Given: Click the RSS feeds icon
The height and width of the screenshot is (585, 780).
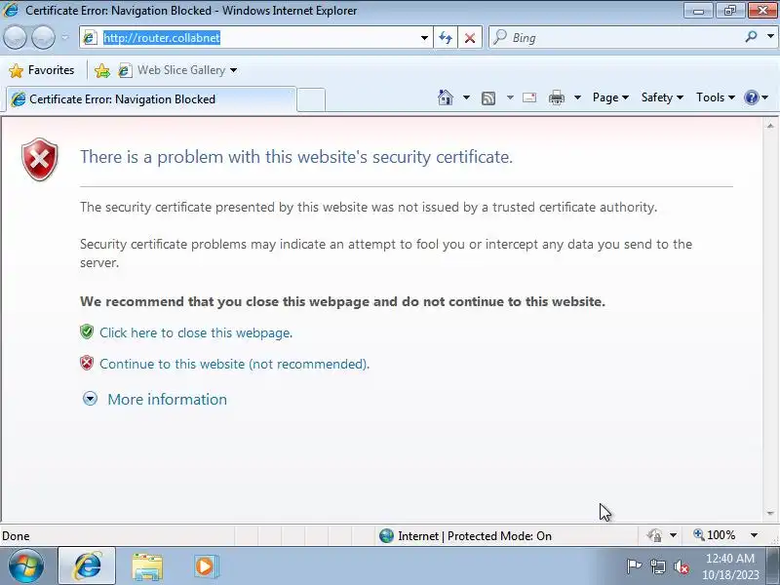Looking at the screenshot, I should (488, 98).
